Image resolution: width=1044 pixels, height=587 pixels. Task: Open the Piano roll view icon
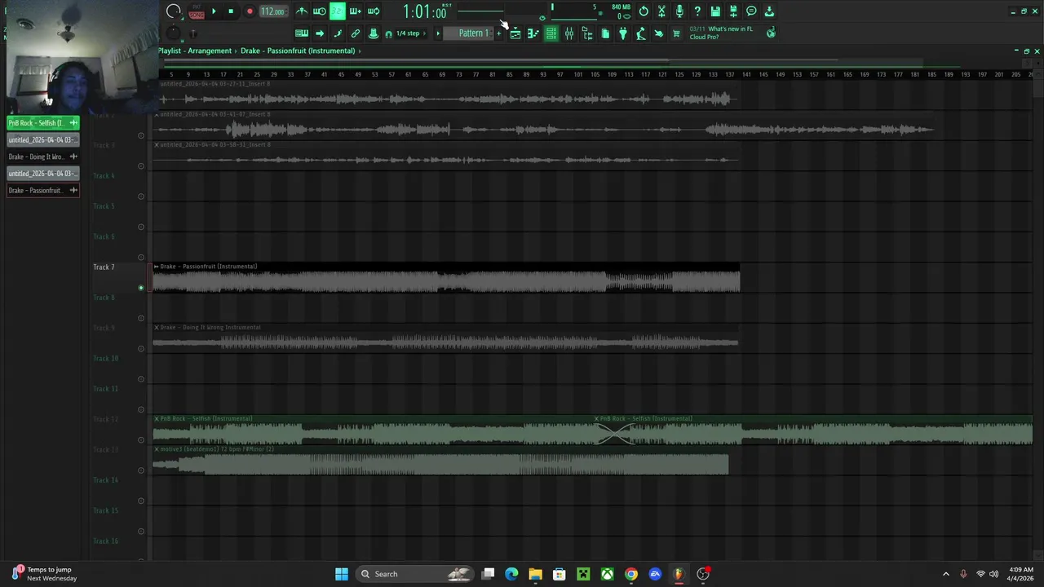tap(533, 33)
